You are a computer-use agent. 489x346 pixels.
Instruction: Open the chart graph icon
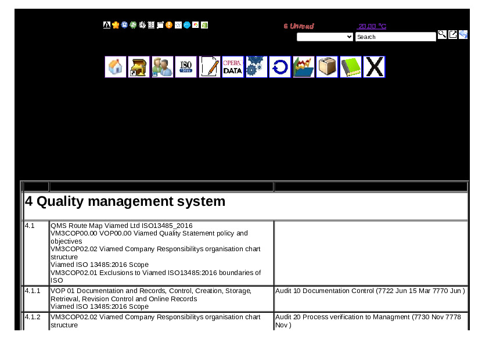tap(304, 67)
